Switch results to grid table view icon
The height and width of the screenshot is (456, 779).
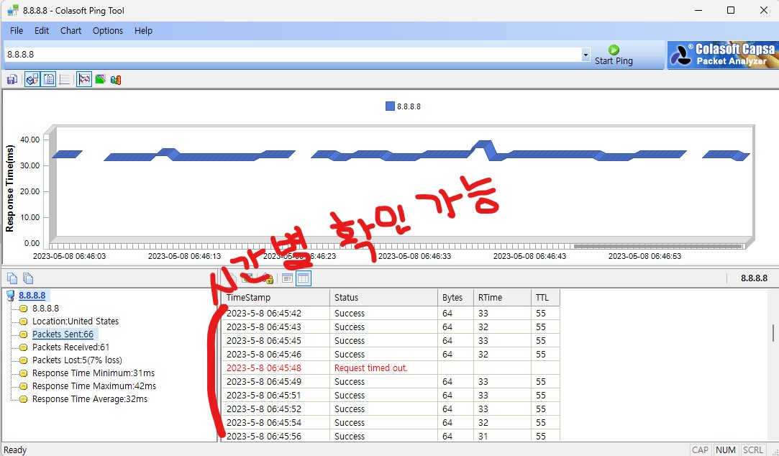[x=303, y=278]
